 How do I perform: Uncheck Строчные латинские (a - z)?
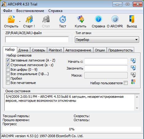[x=8, y=65]
